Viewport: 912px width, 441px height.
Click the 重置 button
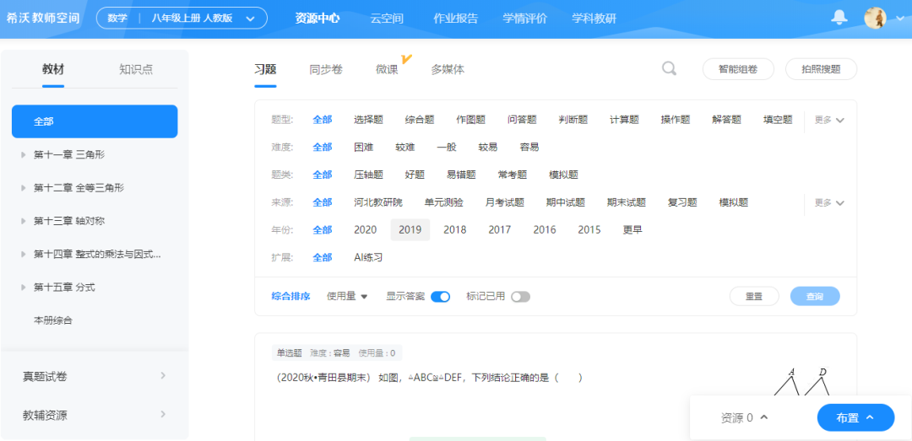pyautogui.click(x=754, y=296)
